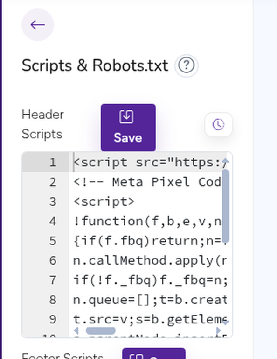Click the horizontal scrollbar thumb in editor

(100, 330)
